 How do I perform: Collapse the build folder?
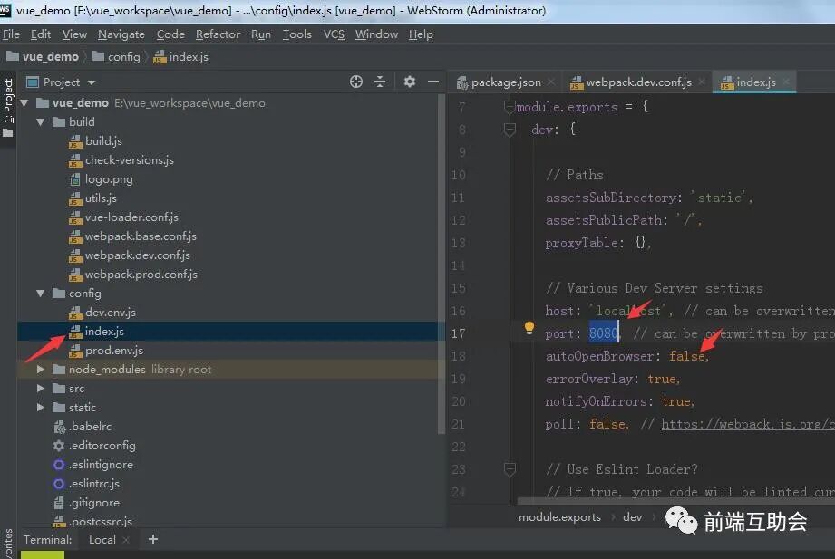(x=41, y=122)
